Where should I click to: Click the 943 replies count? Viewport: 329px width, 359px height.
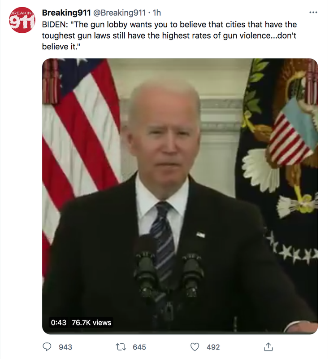click(65, 347)
